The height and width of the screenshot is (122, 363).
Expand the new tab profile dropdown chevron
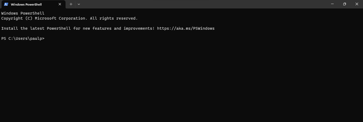[79, 4]
